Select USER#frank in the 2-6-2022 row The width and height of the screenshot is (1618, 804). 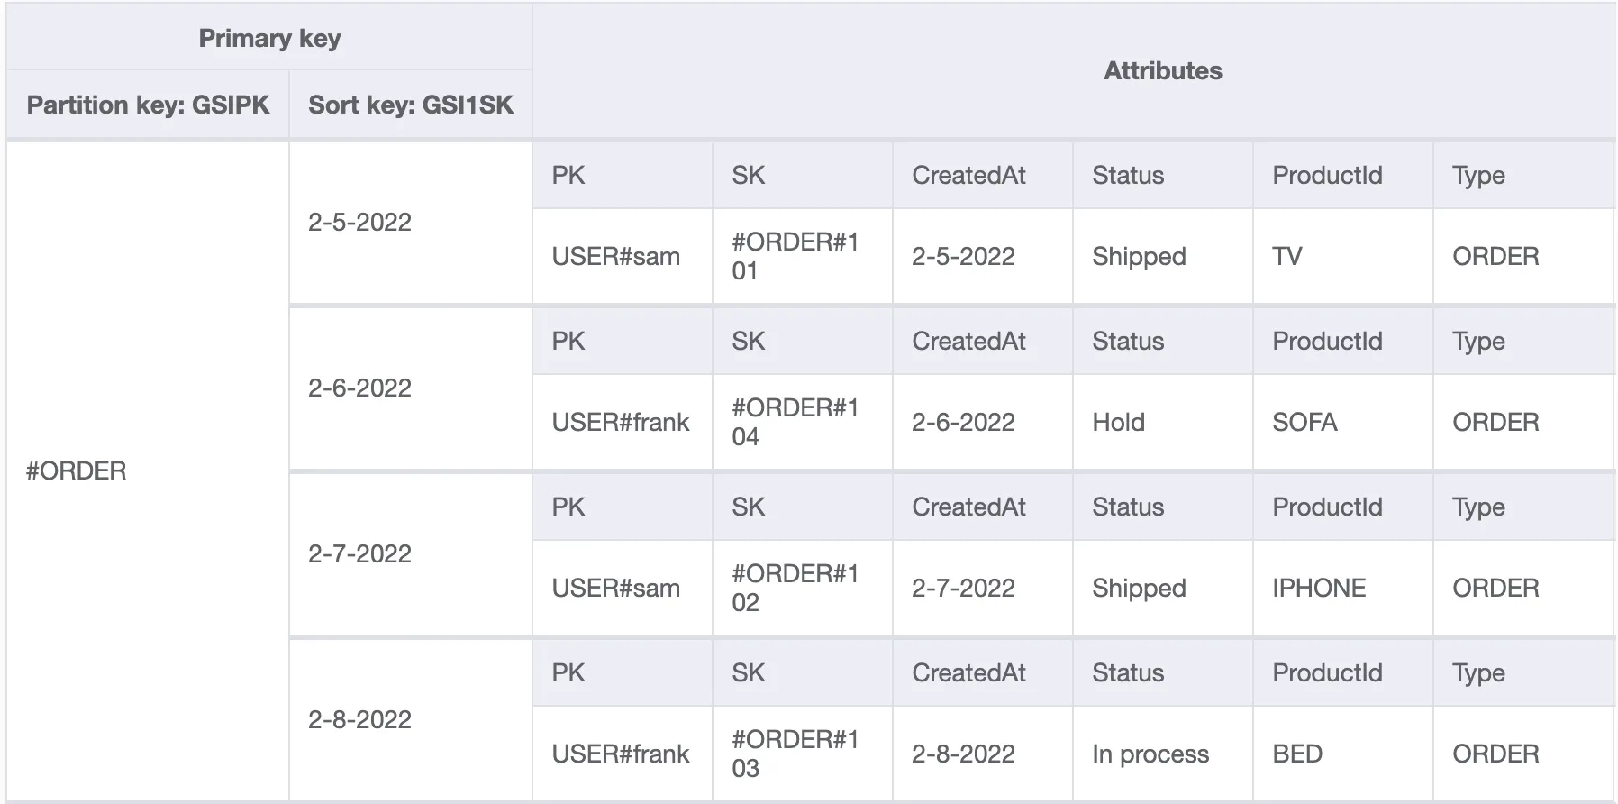pos(623,423)
